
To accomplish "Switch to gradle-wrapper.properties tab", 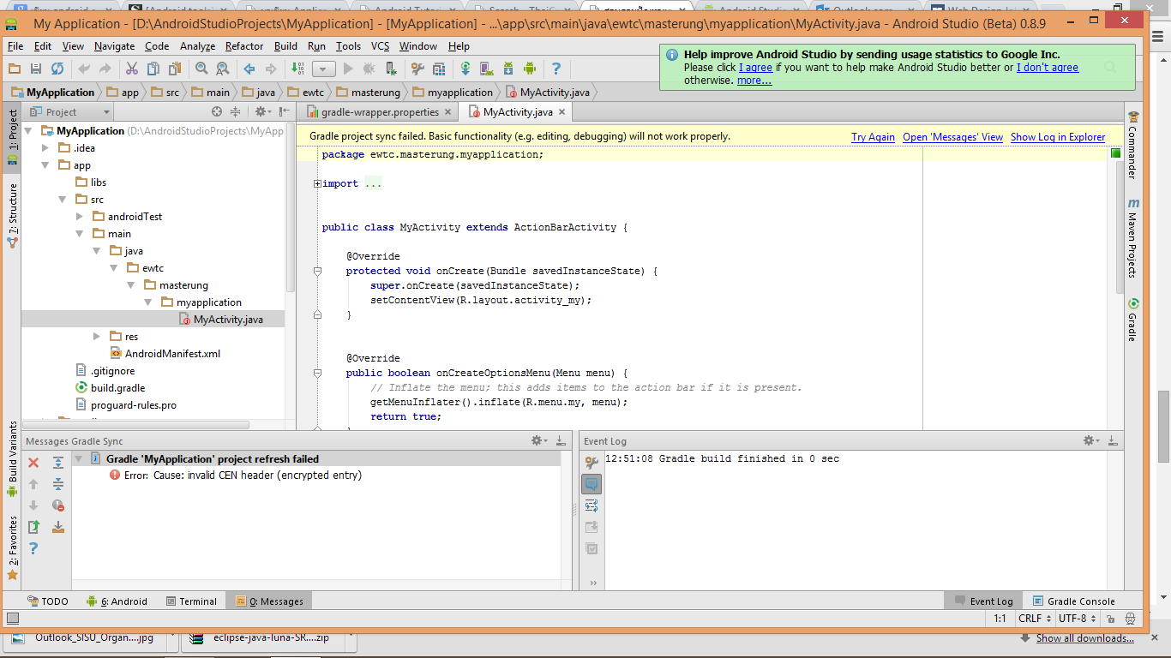I will click(x=377, y=112).
